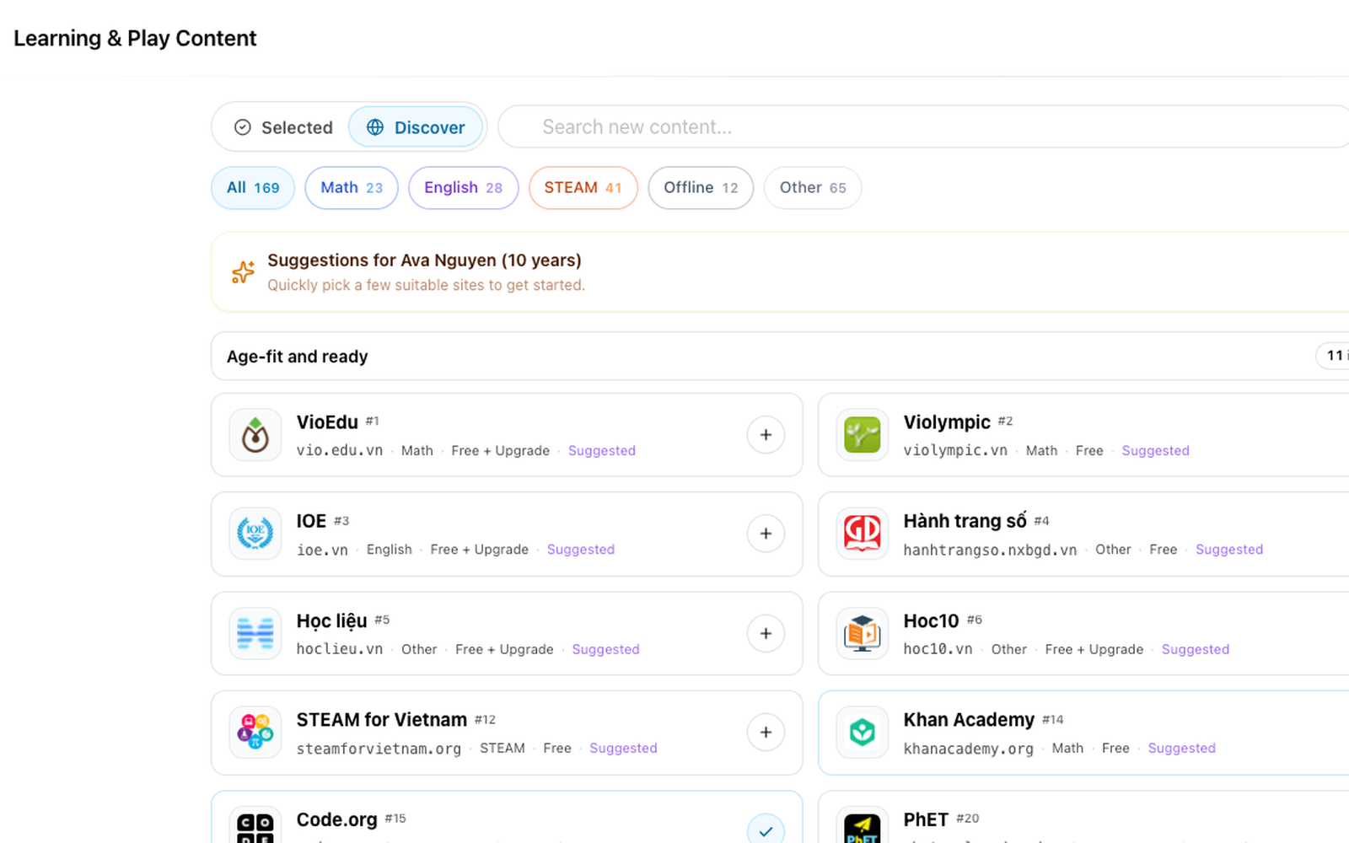Click the hoc10.vn URL text
This screenshot has height=843, width=1349.
[938, 649]
